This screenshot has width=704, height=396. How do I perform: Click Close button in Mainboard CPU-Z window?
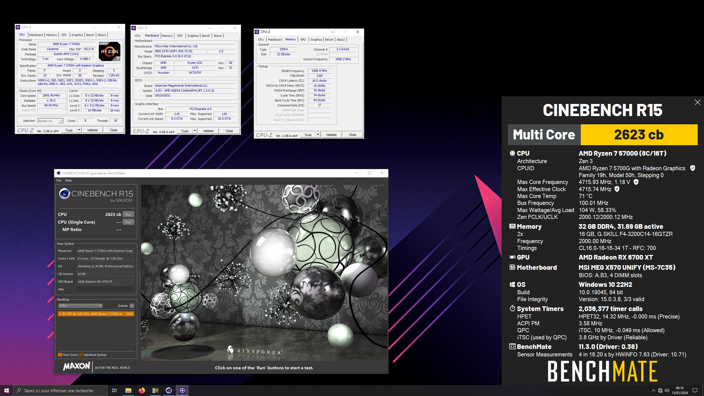tap(229, 131)
